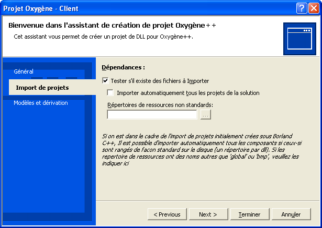Click the question mark help icon
The width and height of the screenshot is (322, 228).
click(x=302, y=8)
